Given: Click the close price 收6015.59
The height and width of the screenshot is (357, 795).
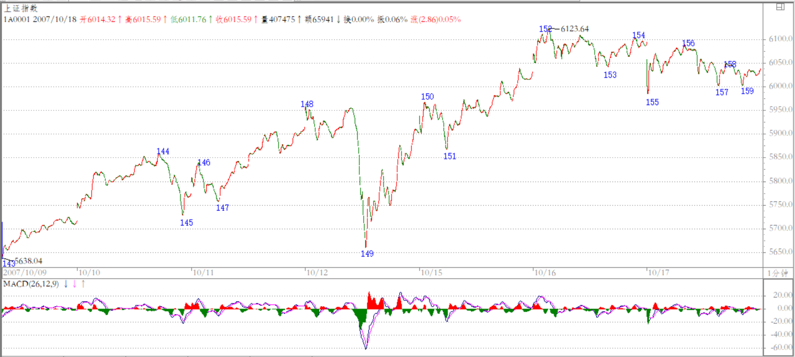Looking at the screenshot, I should click(x=233, y=19).
